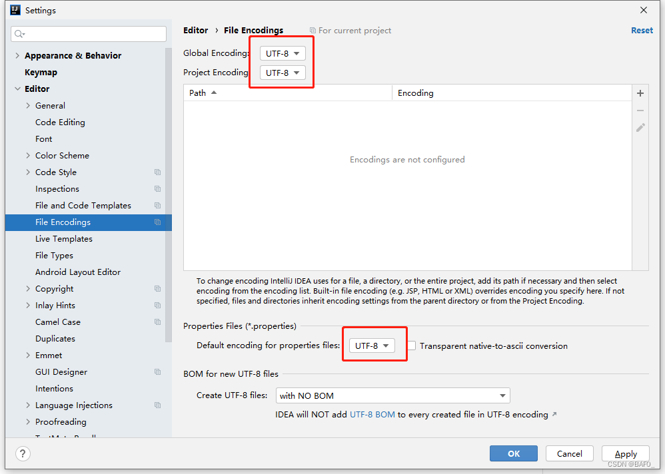
Task: Click the Apply button
Action: coord(626,453)
